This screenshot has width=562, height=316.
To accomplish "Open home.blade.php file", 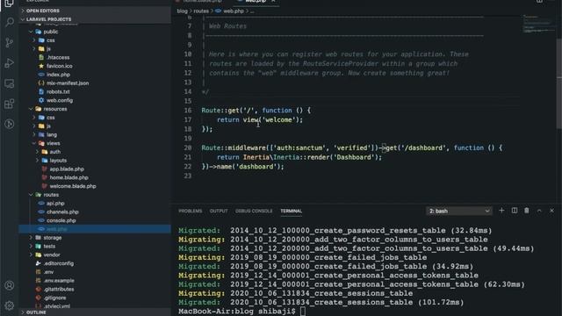I will (68, 177).
